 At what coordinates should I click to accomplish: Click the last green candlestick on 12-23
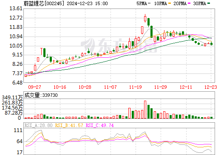[x=212, y=44]
